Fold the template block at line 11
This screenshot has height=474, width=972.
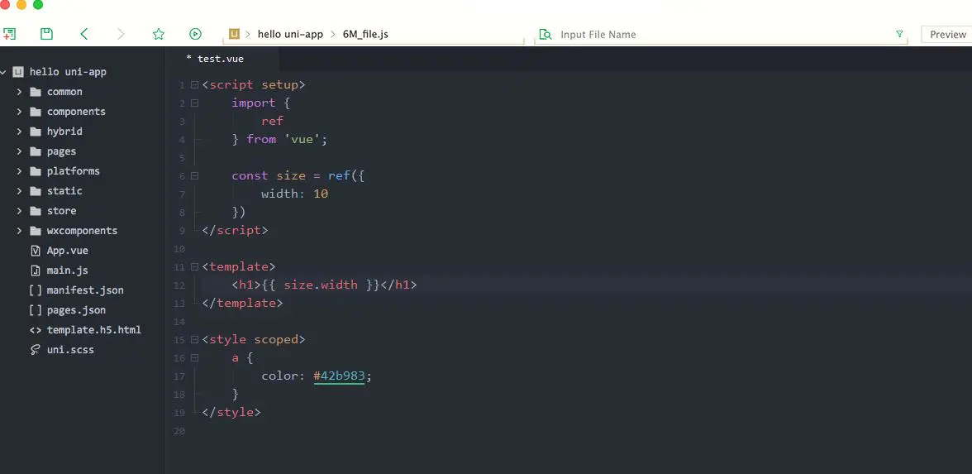pyautogui.click(x=195, y=266)
